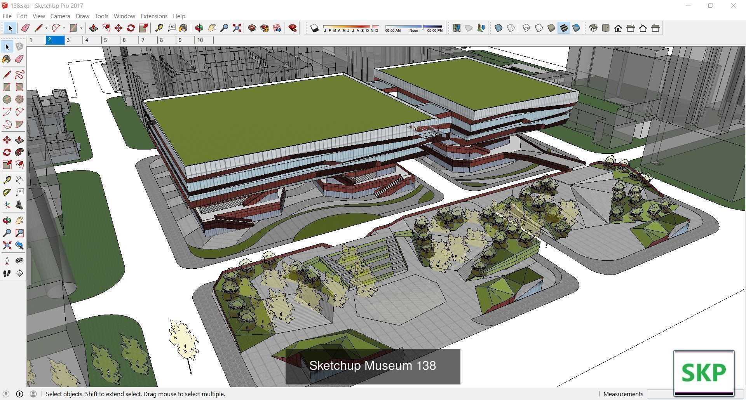Enable Wireframe face style
This screenshot has width=746, height=400.
pos(526,28)
